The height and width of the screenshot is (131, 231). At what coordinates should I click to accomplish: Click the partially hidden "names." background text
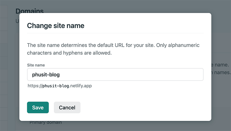(x=221, y=72)
